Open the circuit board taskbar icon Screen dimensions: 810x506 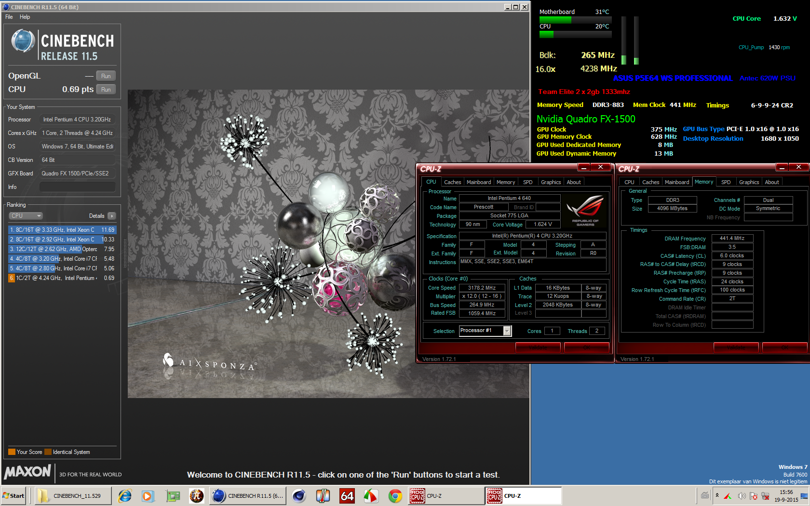tap(173, 495)
